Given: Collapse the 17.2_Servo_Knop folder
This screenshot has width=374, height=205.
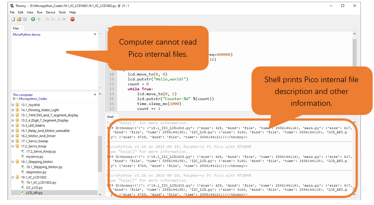Looking at the screenshot, I should click(13, 146).
